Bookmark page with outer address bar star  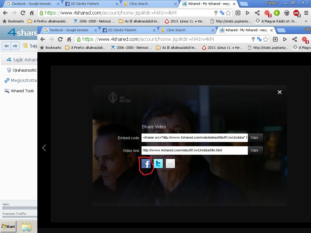(x=228, y=13)
